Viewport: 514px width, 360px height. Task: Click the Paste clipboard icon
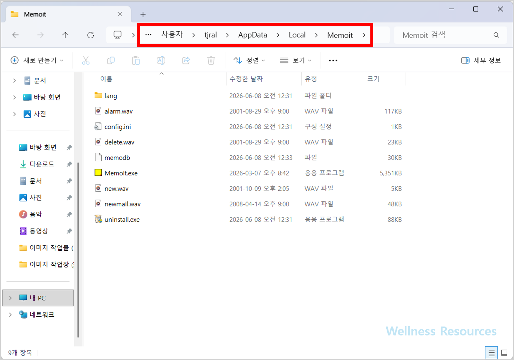click(136, 60)
